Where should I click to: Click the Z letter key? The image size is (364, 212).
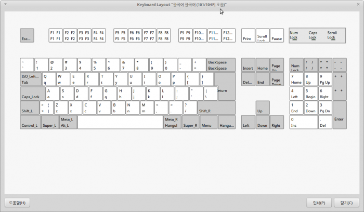coord(61,108)
